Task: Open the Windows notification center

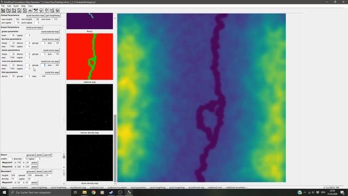Action: pyautogui.click(x=342, y=192)
